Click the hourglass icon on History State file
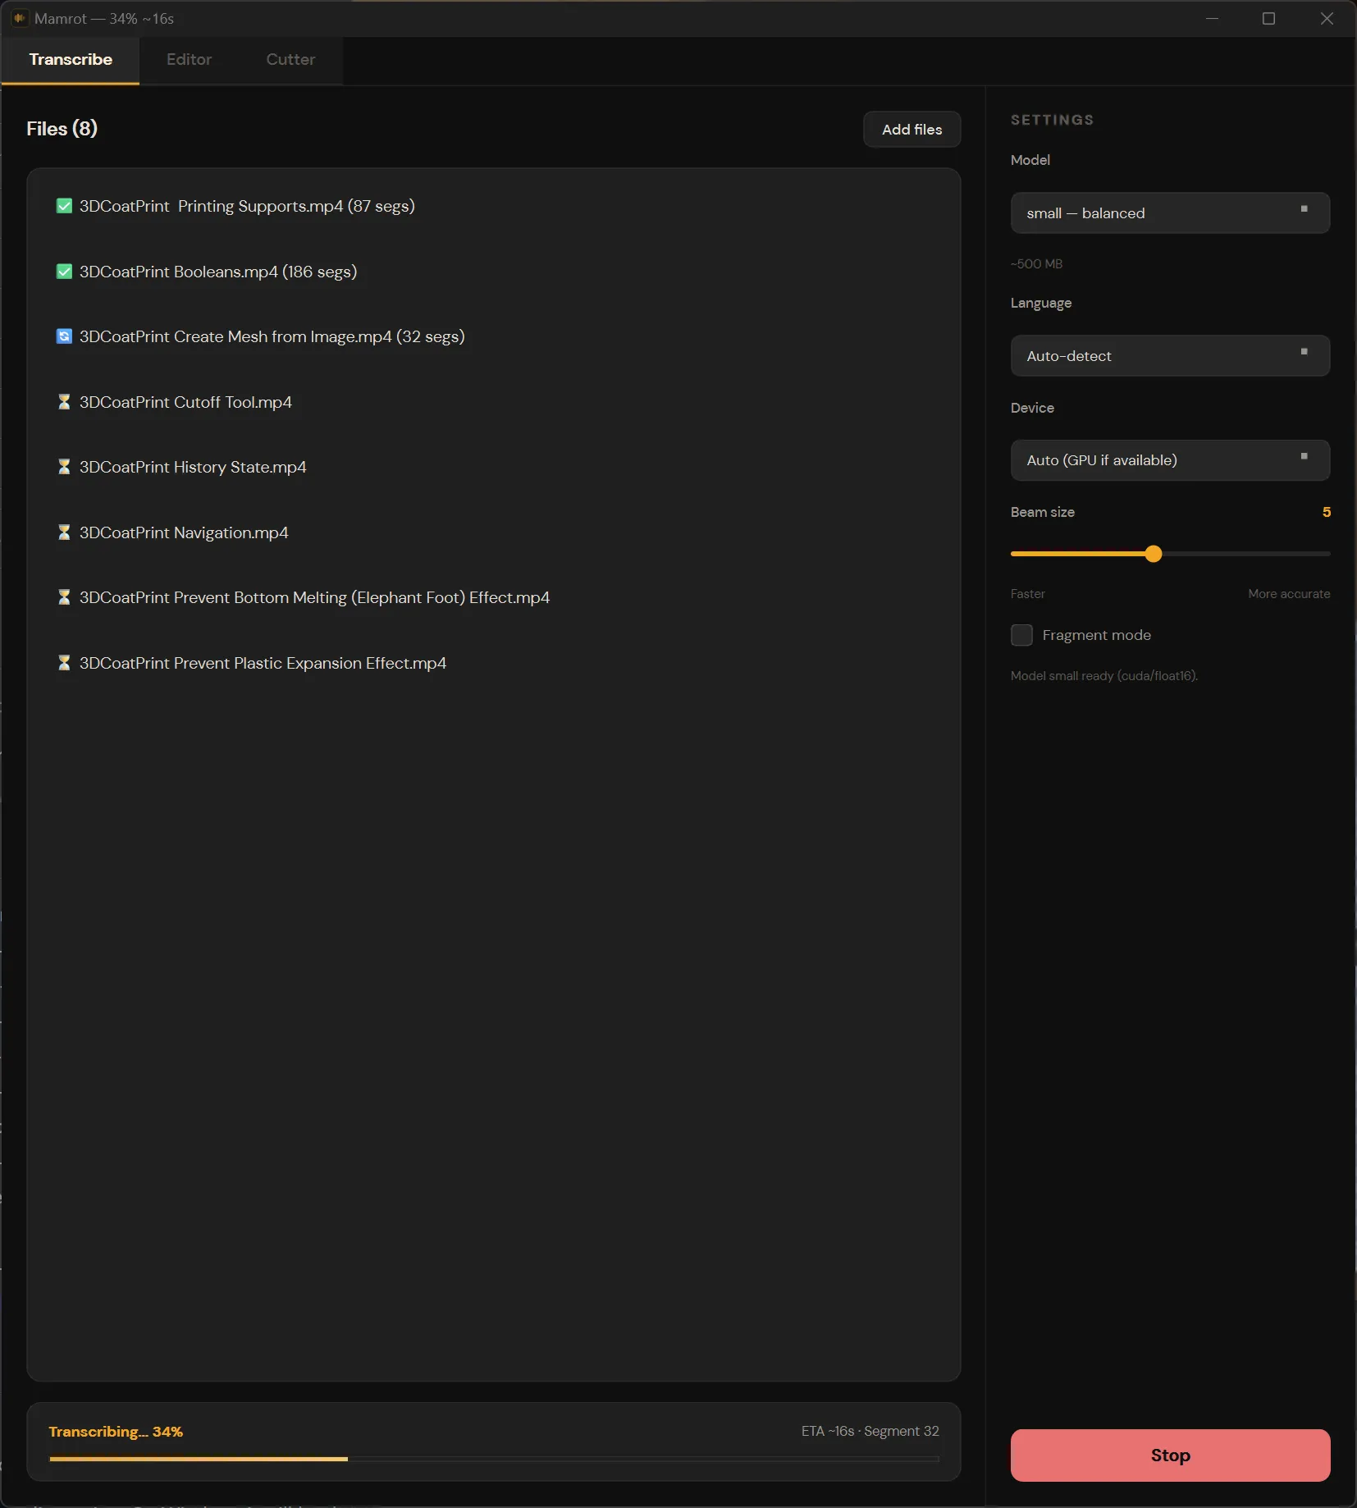1357x1508 pixels. (64, 467)
